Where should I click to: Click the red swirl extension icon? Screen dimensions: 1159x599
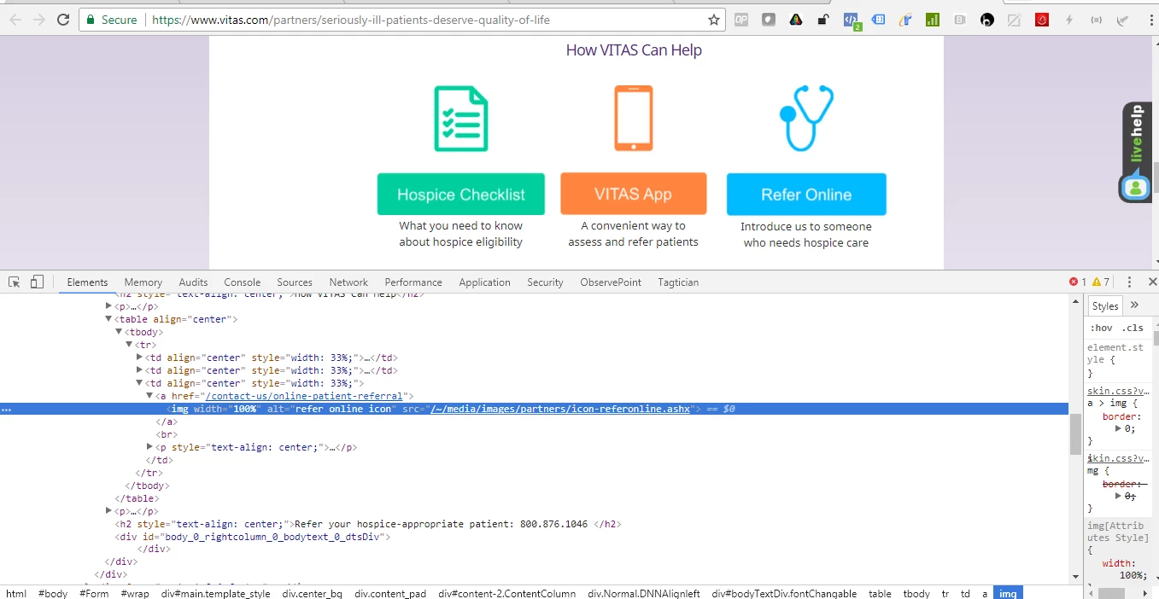[x=1042, y=20]
